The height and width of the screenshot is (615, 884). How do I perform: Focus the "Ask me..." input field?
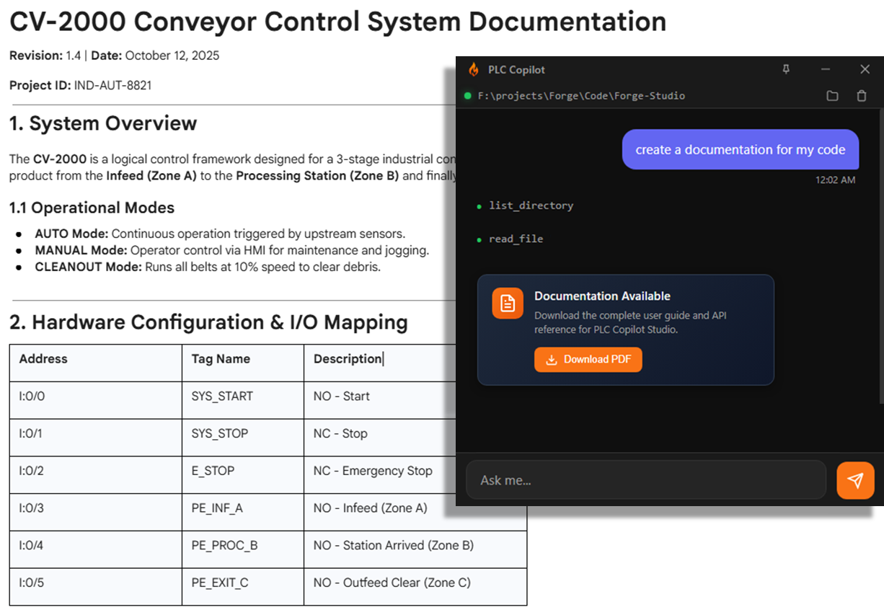click(x=645, y=480)
